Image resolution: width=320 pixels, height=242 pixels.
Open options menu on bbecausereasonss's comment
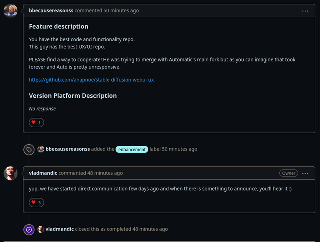point(305,11)
